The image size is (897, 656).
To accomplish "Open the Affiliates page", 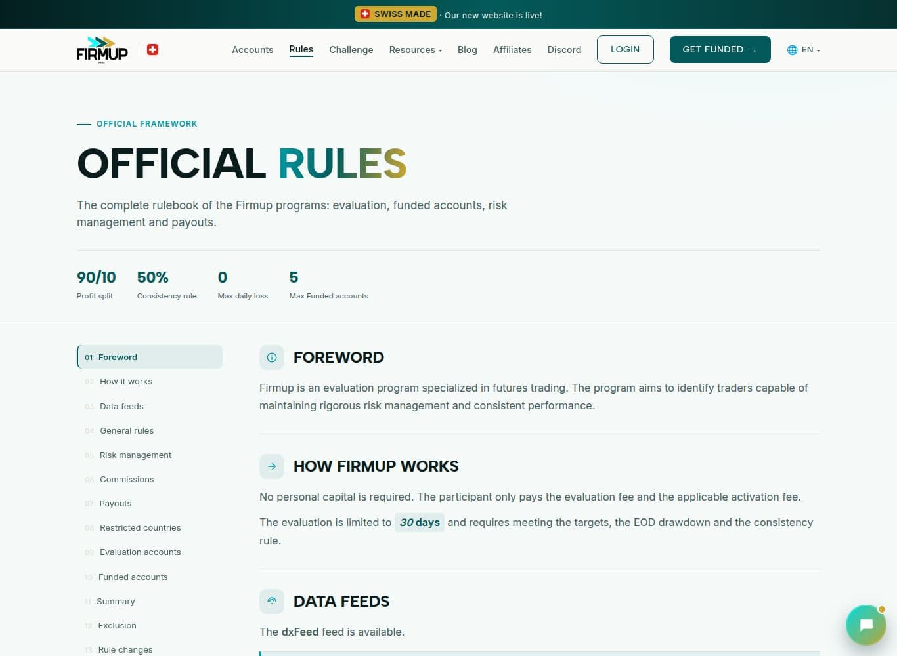I will (512, 50).
